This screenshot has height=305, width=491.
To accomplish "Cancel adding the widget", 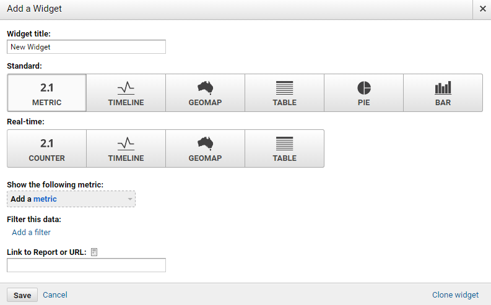I will [55, 295].
